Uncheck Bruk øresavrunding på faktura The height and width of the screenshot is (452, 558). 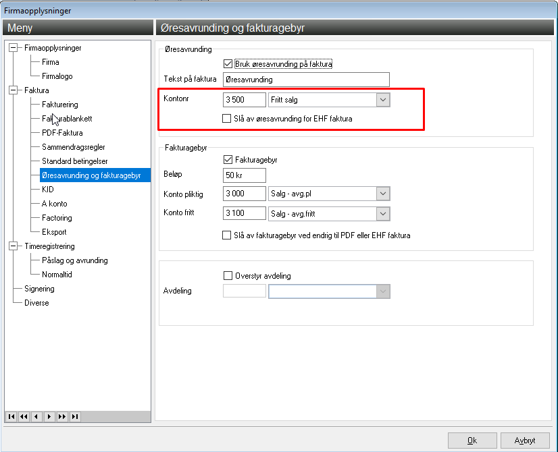pyautogui.click(x=228, y=64)
